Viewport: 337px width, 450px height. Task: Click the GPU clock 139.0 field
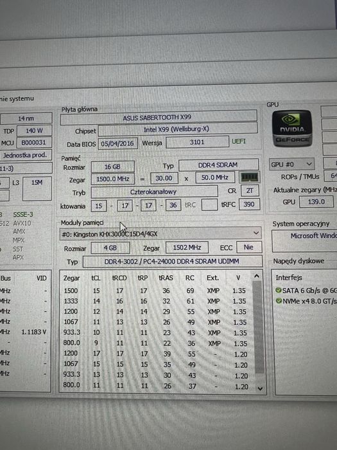point(316,201)
